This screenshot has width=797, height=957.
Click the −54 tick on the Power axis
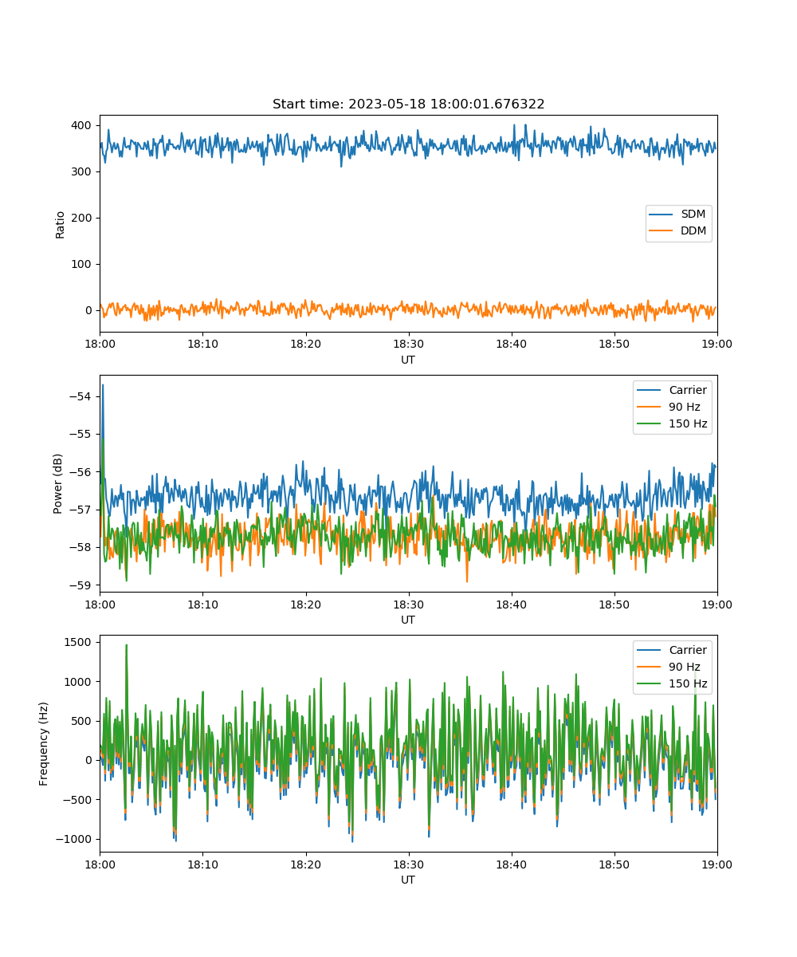[x=82, y=396]
